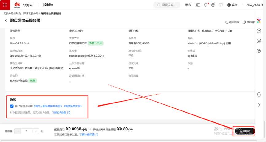Open the colorful assistant icon in right sidebar
The image size is (266, 142).
[x=259, y=21]
